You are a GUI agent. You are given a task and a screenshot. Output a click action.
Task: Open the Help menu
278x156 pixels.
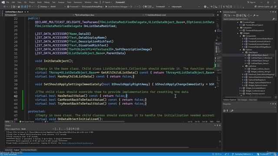96,2
